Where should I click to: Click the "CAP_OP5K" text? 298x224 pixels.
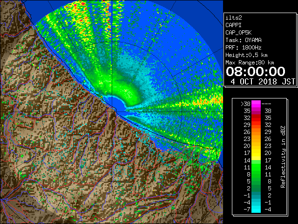[x=238, y=33]
